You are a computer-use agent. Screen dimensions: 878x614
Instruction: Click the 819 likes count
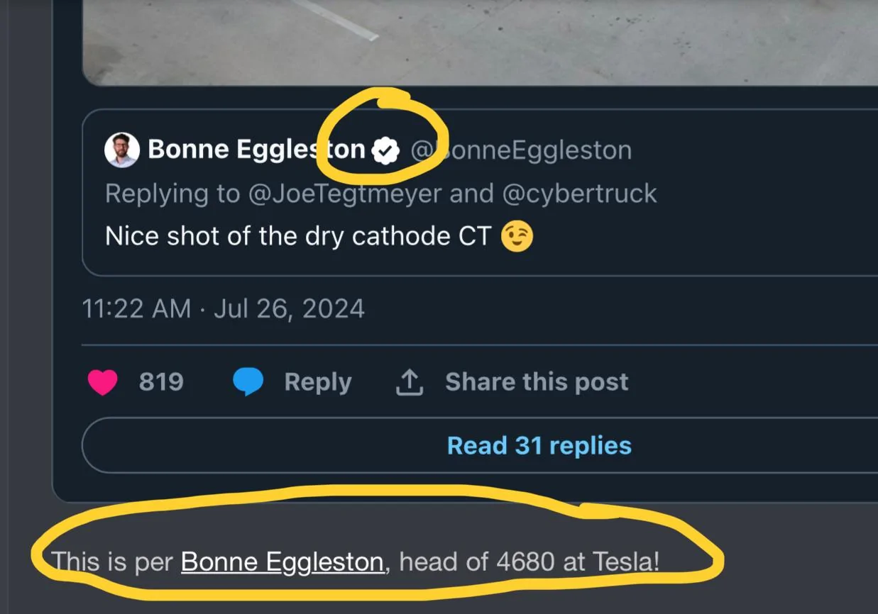161,382
